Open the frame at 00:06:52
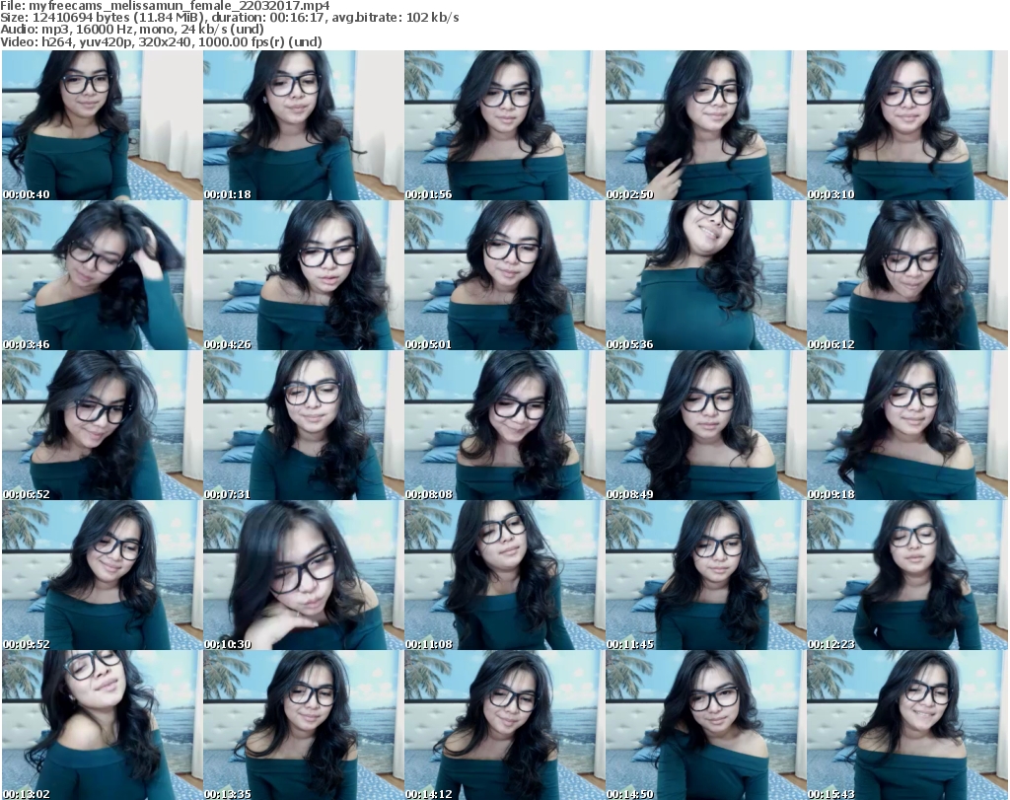The width and height of the screenshot is (1010, 800). [103, 426]
